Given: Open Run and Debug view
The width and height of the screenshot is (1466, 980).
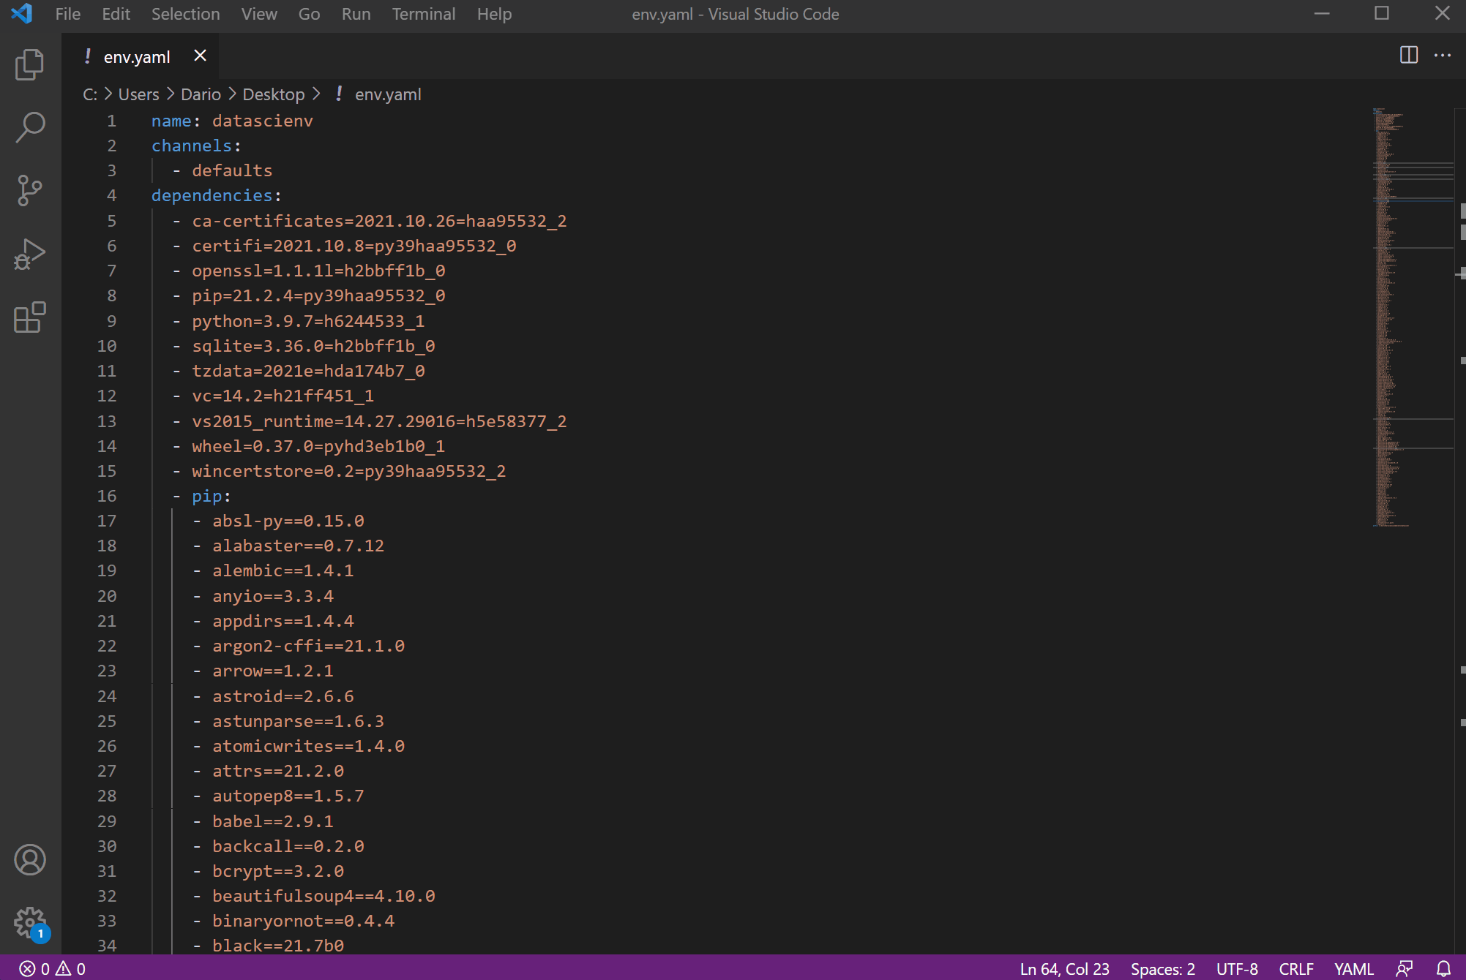Looking at the screenshot, I should pos(29,254).
